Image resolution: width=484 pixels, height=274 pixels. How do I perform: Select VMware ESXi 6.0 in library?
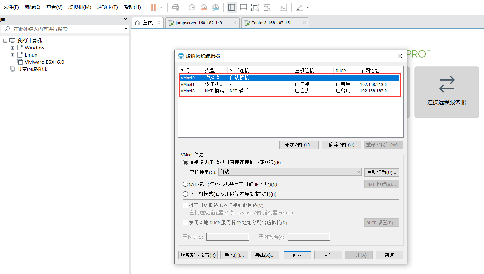point(44,62)
